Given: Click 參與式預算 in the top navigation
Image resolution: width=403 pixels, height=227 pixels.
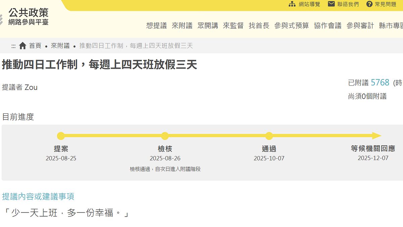Looking at the screenshot, I should click(x=292, y=25).
